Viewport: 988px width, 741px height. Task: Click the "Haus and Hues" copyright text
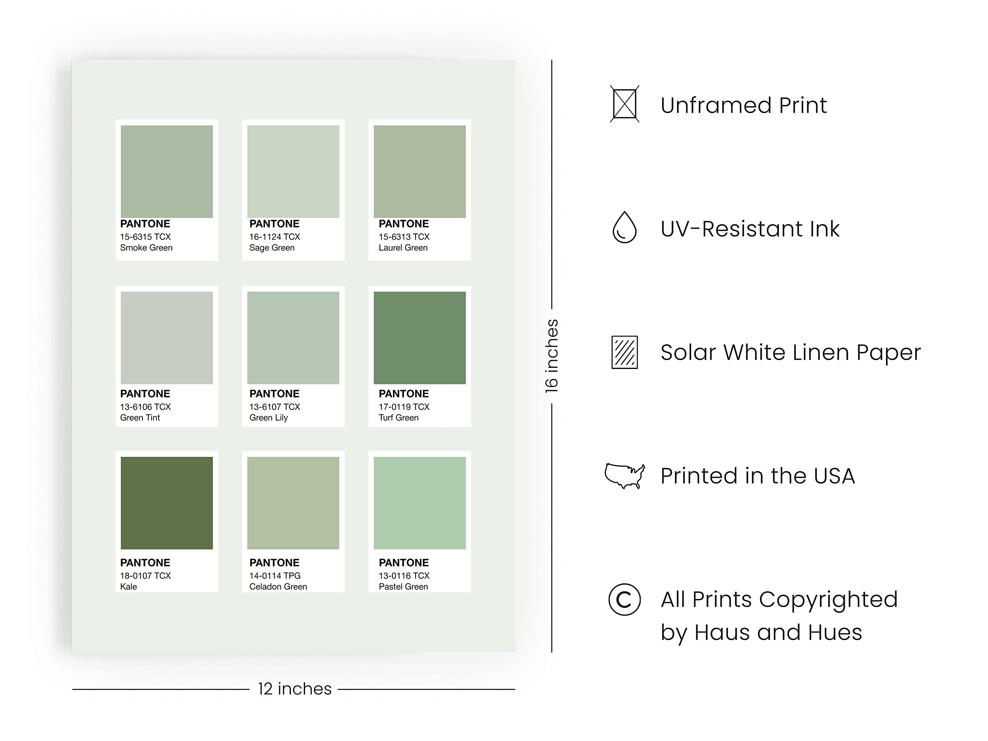click(778, 633)
